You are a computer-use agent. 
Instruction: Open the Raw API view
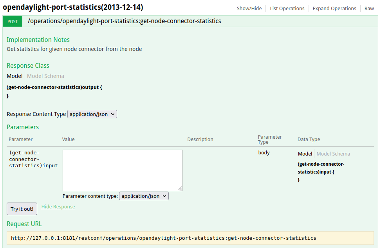369,8
